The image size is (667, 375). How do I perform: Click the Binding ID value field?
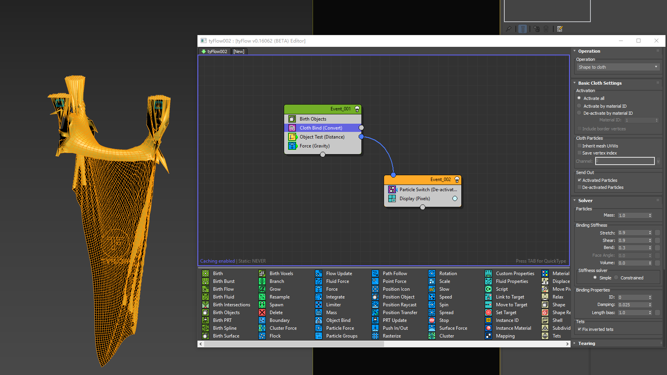coord(632,297)
